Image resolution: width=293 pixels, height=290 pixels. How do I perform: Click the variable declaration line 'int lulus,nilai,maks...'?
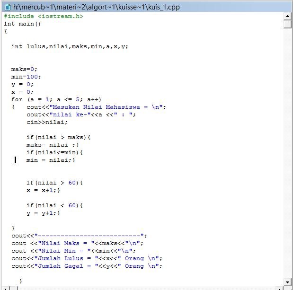point(70,46)
